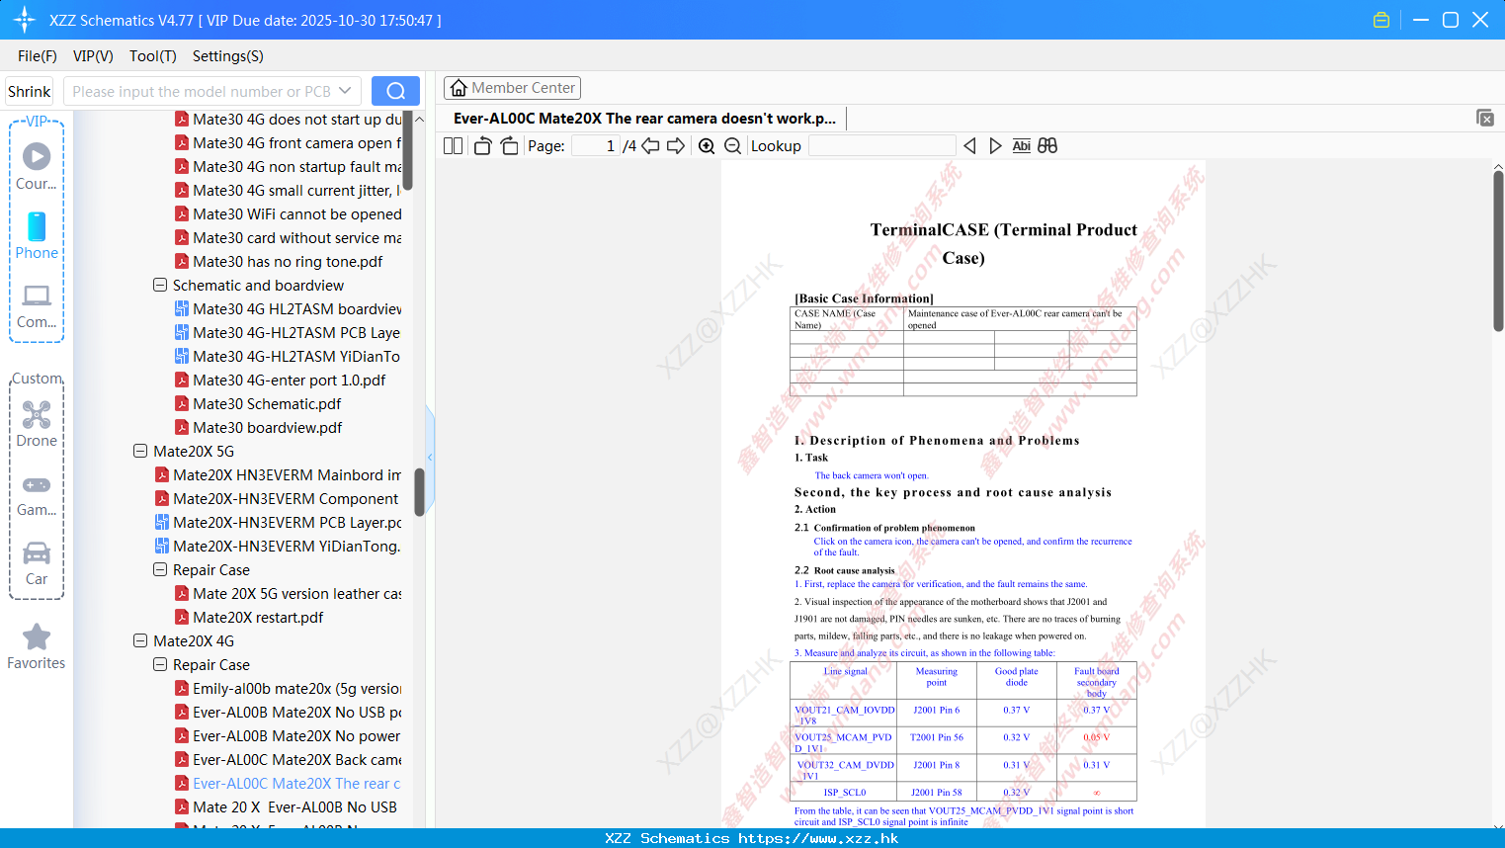Click the Shrink button

[x=29, y=91]
